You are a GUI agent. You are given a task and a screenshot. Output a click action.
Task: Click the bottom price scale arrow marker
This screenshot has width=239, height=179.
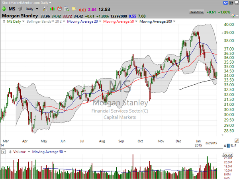pyautogui.click(x=222, y=135)
